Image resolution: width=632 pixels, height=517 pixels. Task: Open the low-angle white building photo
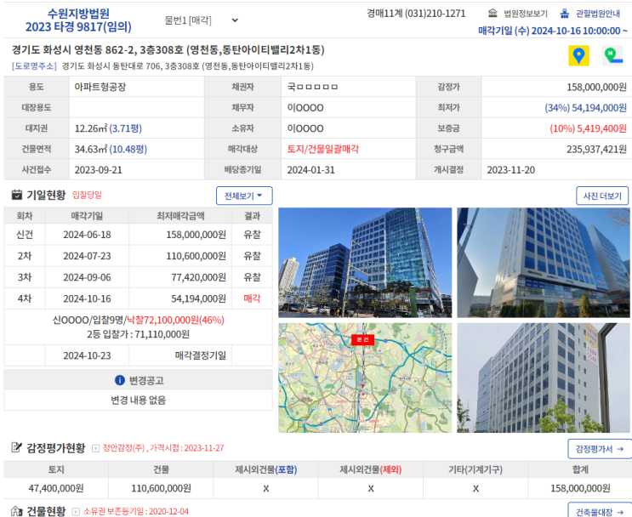pyautogui.click(x=544, y=263)
